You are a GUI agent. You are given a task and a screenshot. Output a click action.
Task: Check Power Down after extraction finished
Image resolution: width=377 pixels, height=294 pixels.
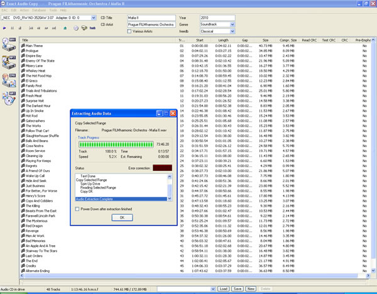click(x=79, y=208)
